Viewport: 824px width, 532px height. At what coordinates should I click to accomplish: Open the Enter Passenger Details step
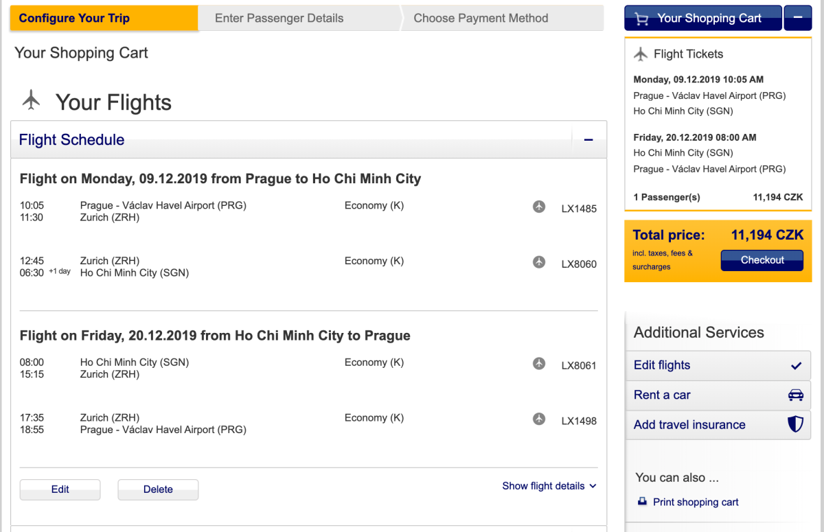tap(279, 19)
